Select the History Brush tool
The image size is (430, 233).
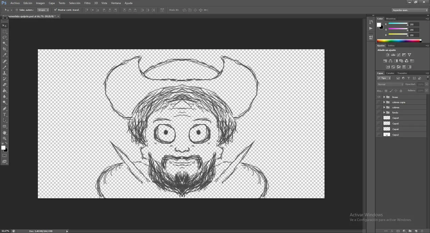click(x=5, y=79)
